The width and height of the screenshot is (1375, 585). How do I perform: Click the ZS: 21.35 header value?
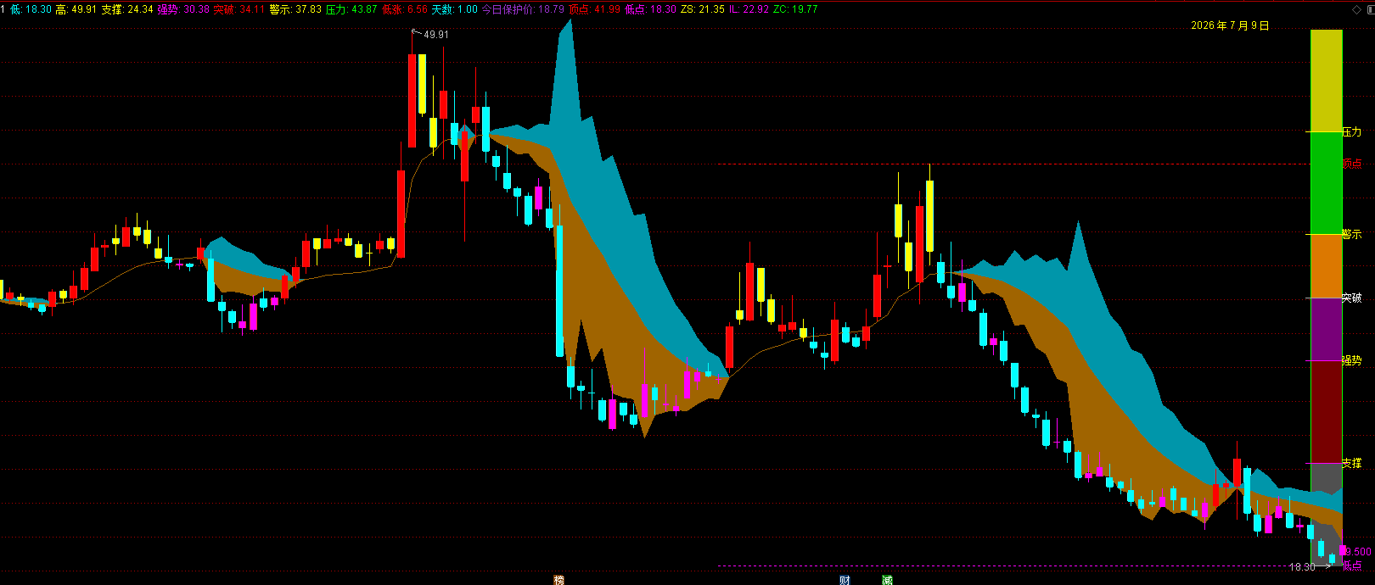[703, 9]
